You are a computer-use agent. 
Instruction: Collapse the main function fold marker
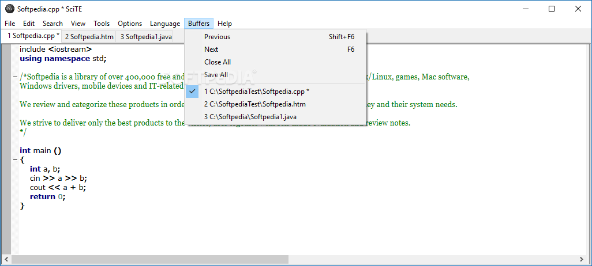(x=15, y=159)
